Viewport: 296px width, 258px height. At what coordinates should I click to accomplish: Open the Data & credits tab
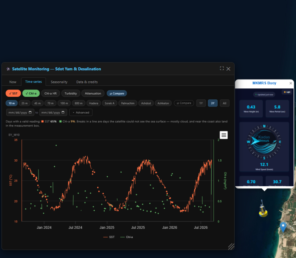87,82
